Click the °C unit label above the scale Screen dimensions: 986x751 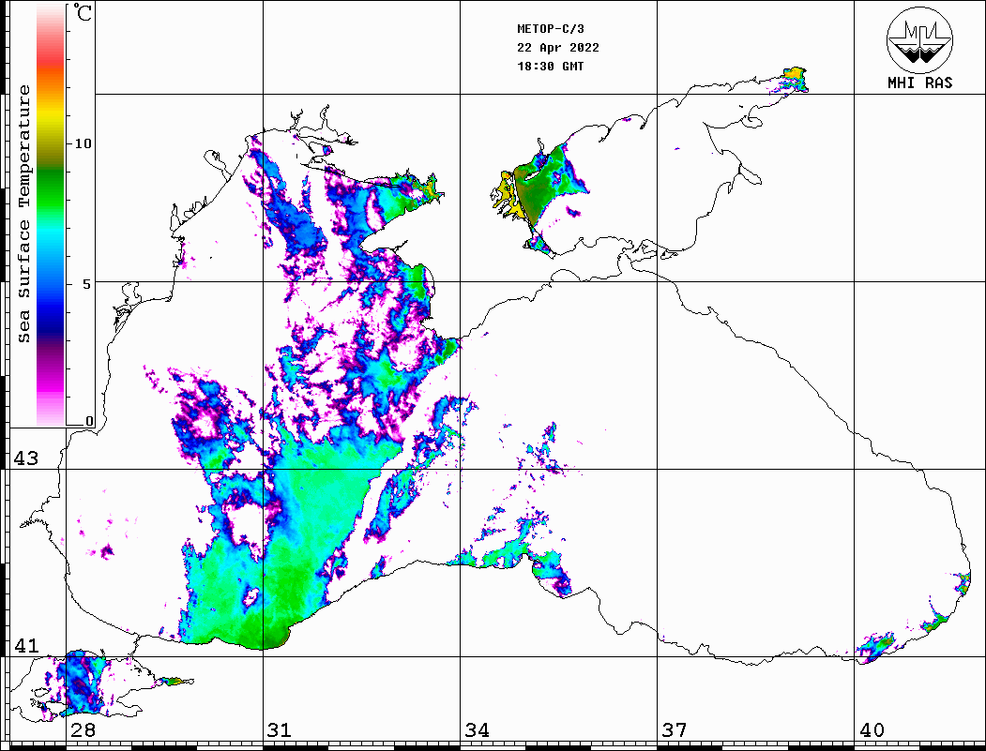pos(83,13)
